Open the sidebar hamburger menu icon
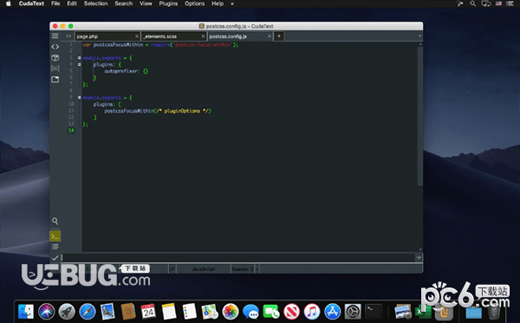 click(x=55, y=36)
